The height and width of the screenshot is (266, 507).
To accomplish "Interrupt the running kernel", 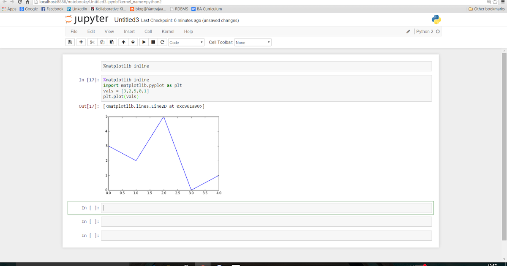I will (153, 42).
